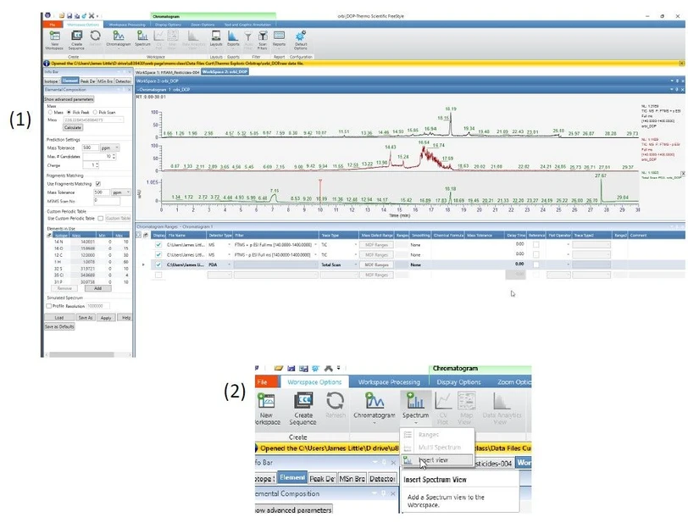Tick the Profile checkbox under Simulated Spectrum
688x523 pixels.
[x=48, y=306]
